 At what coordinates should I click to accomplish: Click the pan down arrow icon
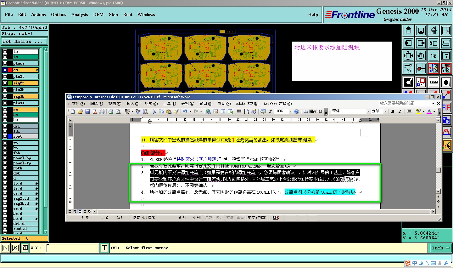(x=421, y=31)
